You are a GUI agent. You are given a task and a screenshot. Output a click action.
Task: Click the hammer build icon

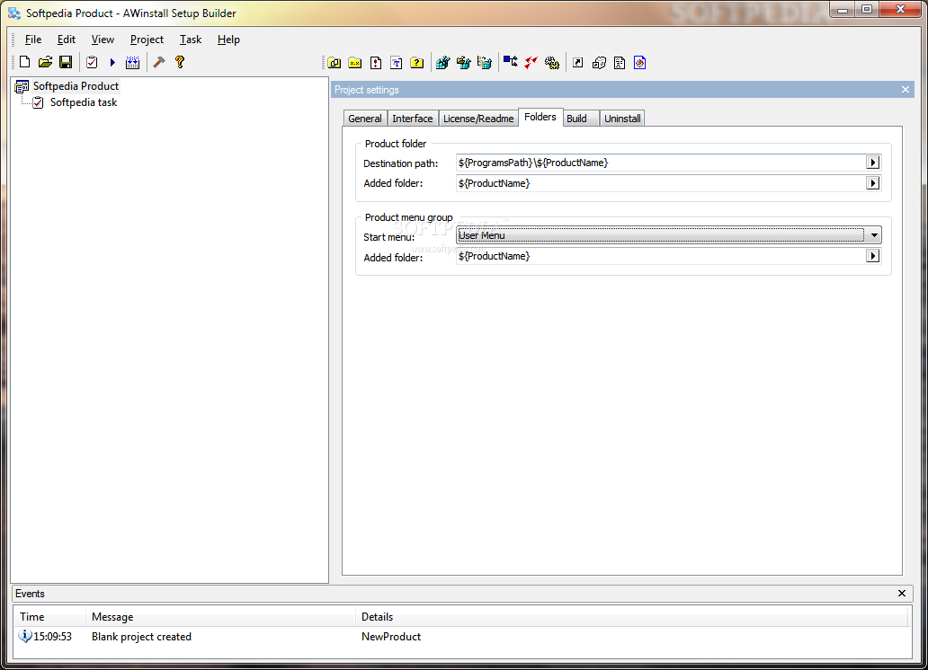point(159,61)
